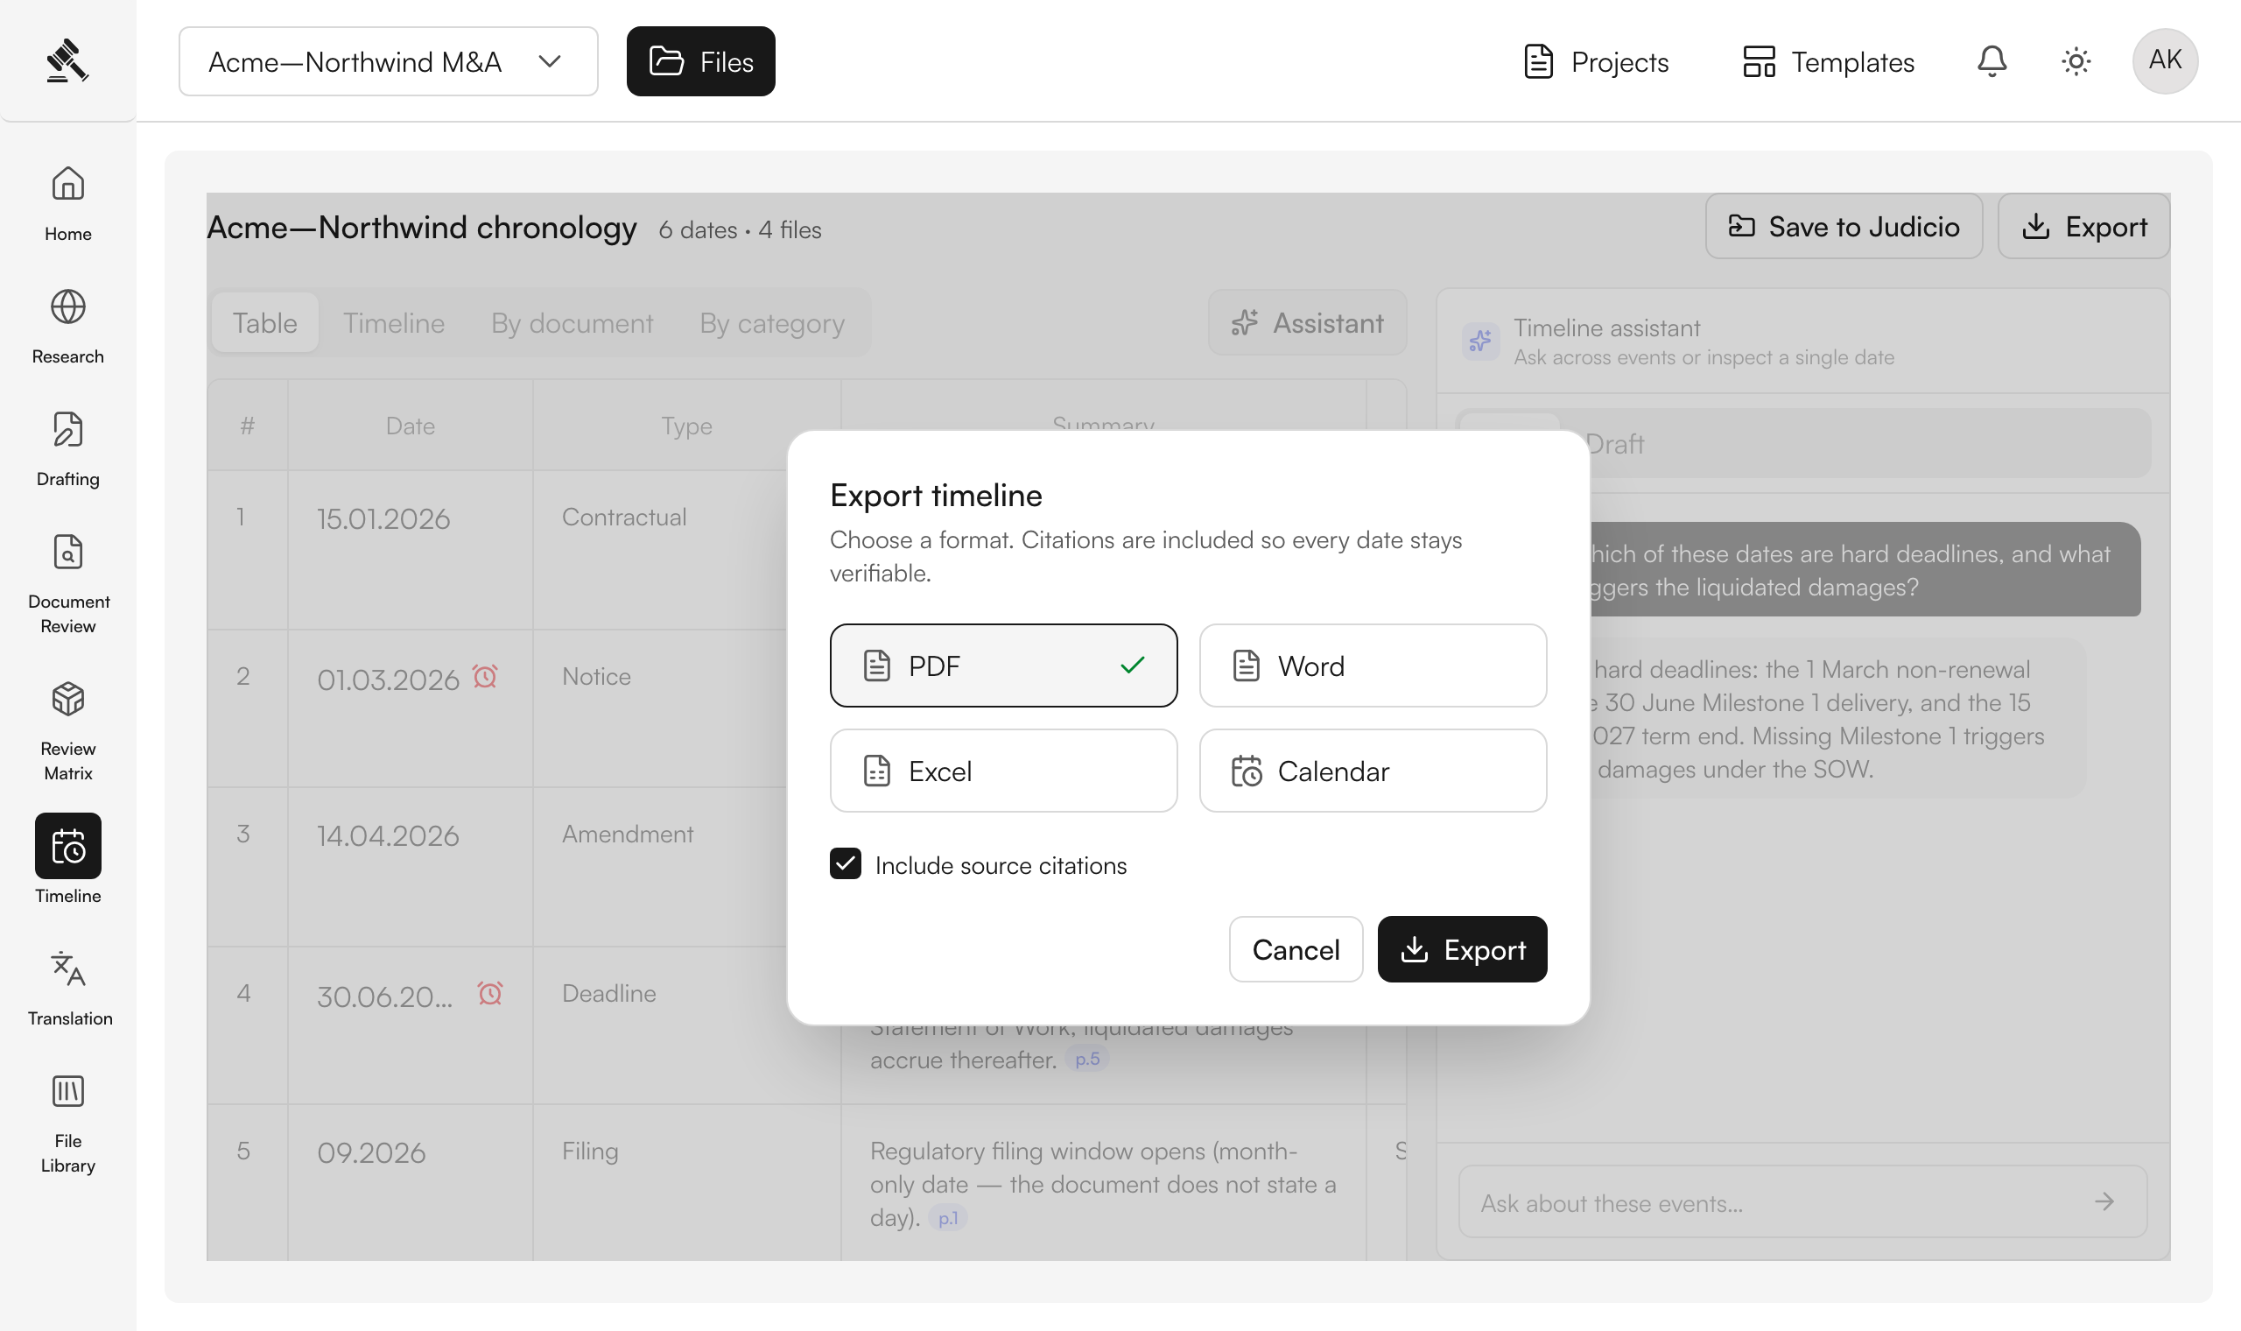Image resolution: width=2241 pixels, height=1331 pixels.
Task: Select the Draft tab in assistant
Action: point(1614,444)
